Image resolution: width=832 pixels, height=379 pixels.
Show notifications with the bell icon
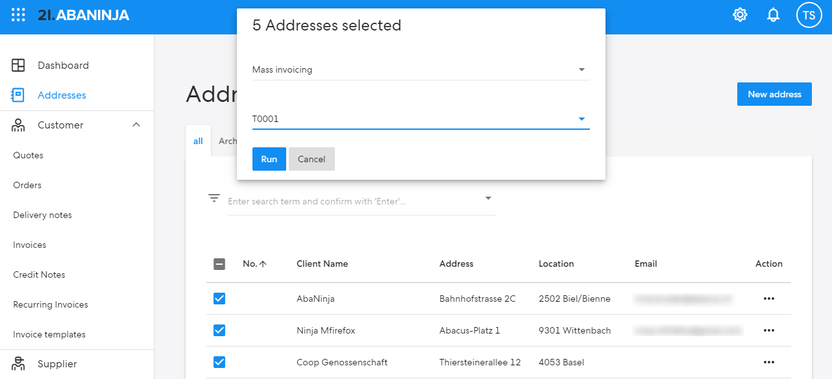pos(773,15)
